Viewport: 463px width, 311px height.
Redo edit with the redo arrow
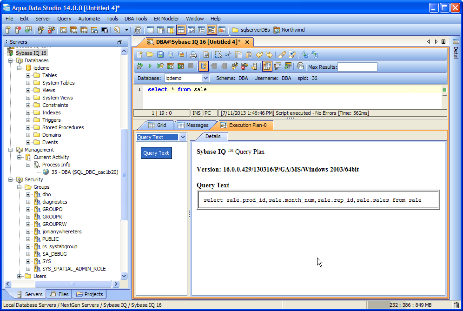pos(269,55)
